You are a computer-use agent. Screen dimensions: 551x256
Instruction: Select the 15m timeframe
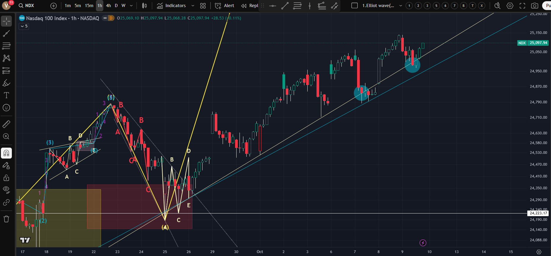tap(89, 6)
